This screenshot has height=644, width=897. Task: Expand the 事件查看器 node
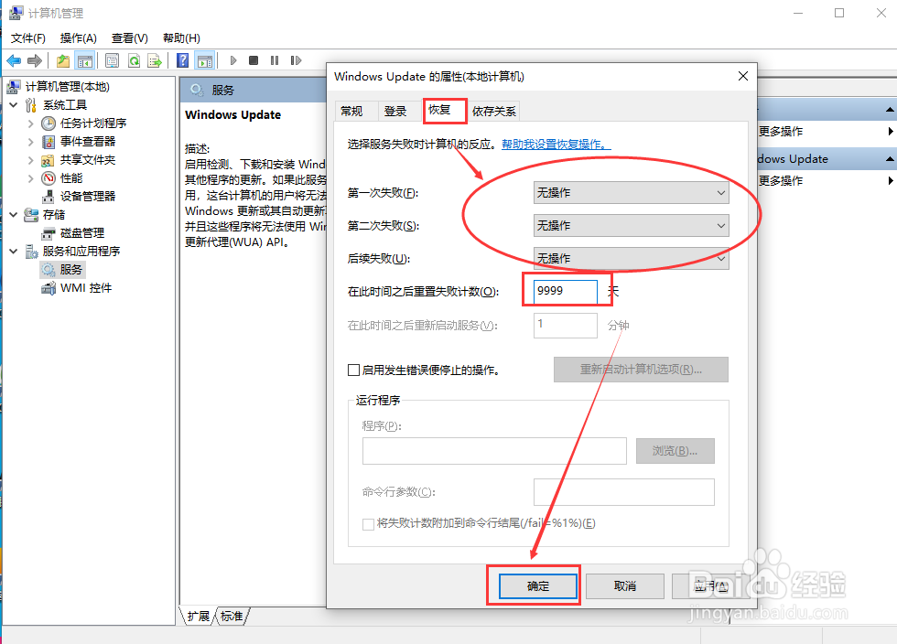31,141
